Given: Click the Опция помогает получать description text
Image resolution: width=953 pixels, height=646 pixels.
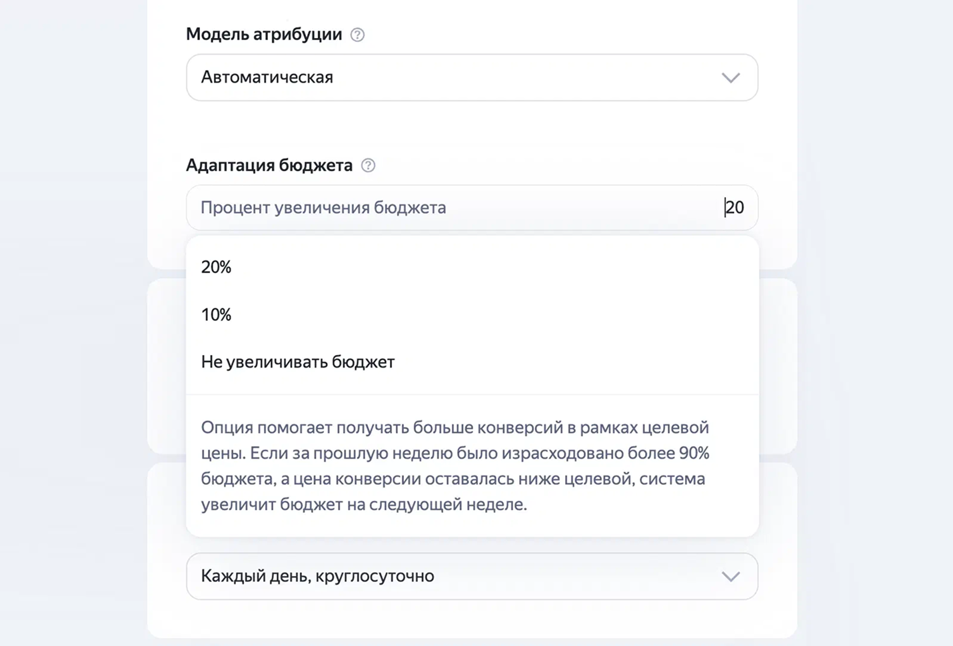Looking at the screenshot, I should click(455, 466).
